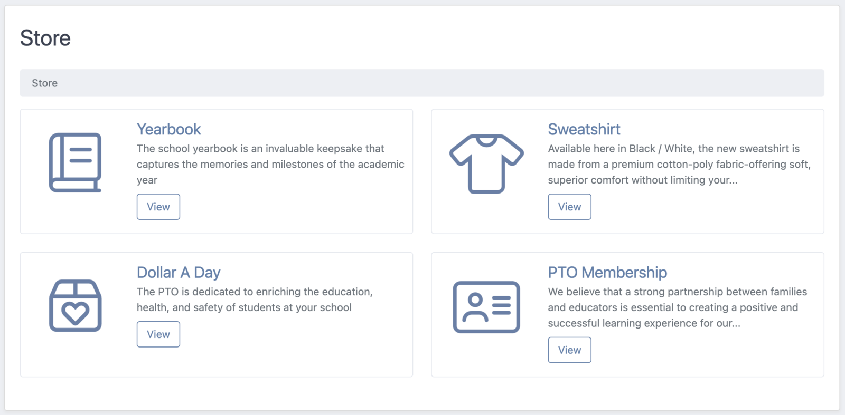Click View under the Sweatshirt description
This screenshot has height=415, width=845.
click(x=569, y=207)
